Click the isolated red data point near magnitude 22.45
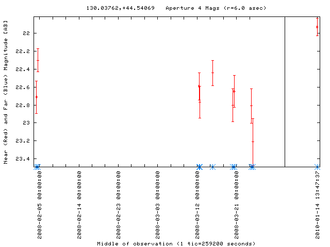This screenshot has width=330, height=247. point(212,73)
